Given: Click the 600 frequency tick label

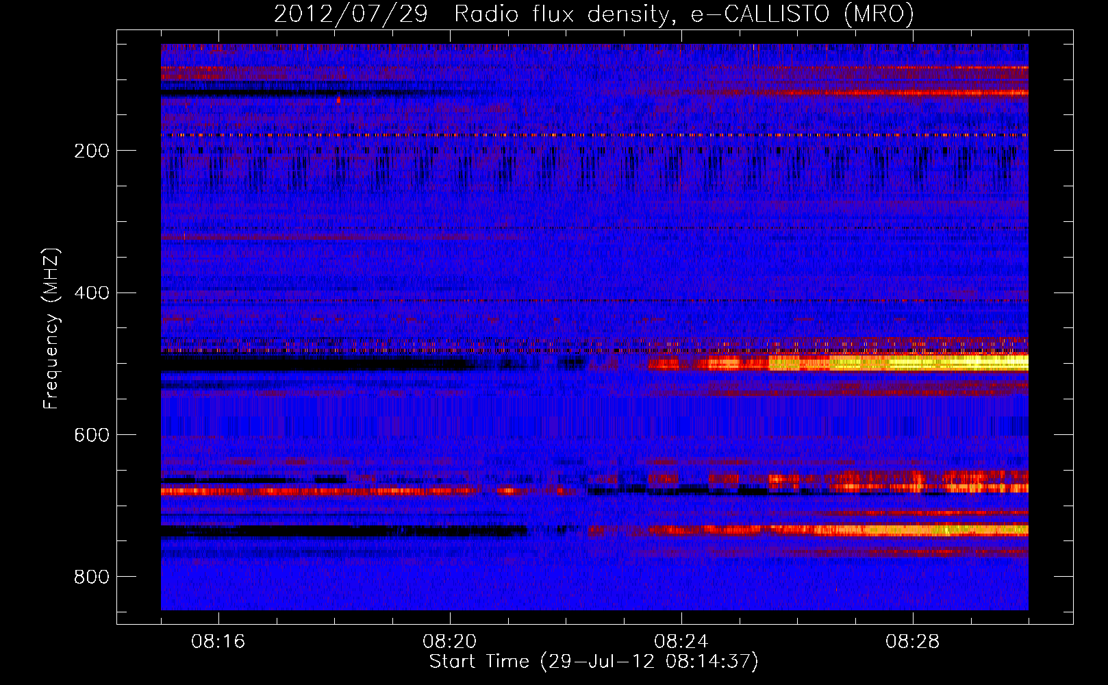Looking at the screenshot, I should 92,436.
